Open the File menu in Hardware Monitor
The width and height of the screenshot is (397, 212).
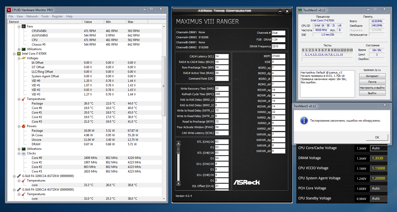coord(11,16)
